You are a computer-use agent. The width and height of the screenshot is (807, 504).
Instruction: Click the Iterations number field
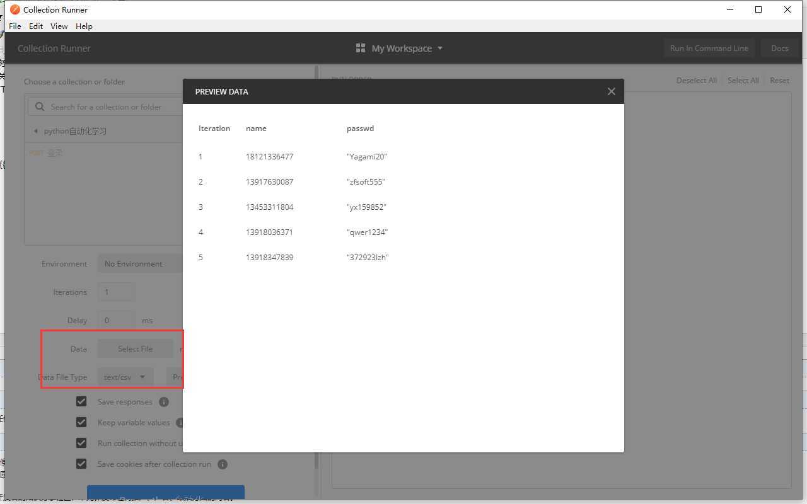pyautogui.click(x=116, y=292)
